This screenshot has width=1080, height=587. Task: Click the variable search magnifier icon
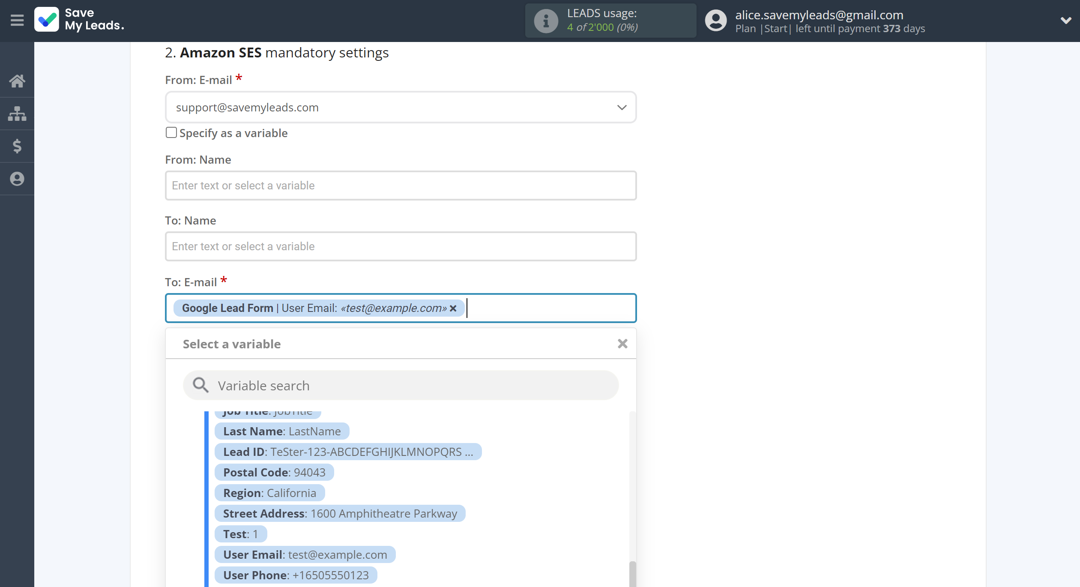click(x=200, y=385)
